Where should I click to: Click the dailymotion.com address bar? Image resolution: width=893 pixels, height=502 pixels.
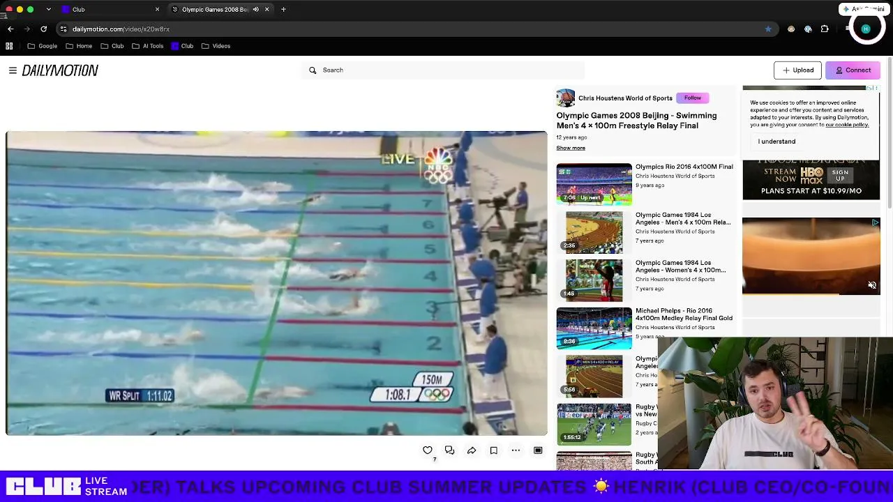pos(417,29)
